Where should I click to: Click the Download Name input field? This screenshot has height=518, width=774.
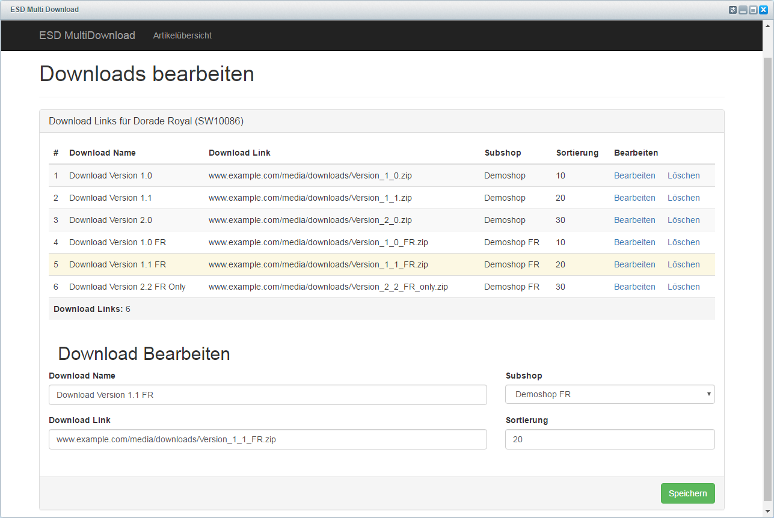pos(268,395)
